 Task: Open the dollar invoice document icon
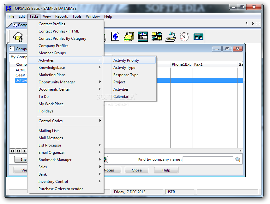(x=115, y=37)
